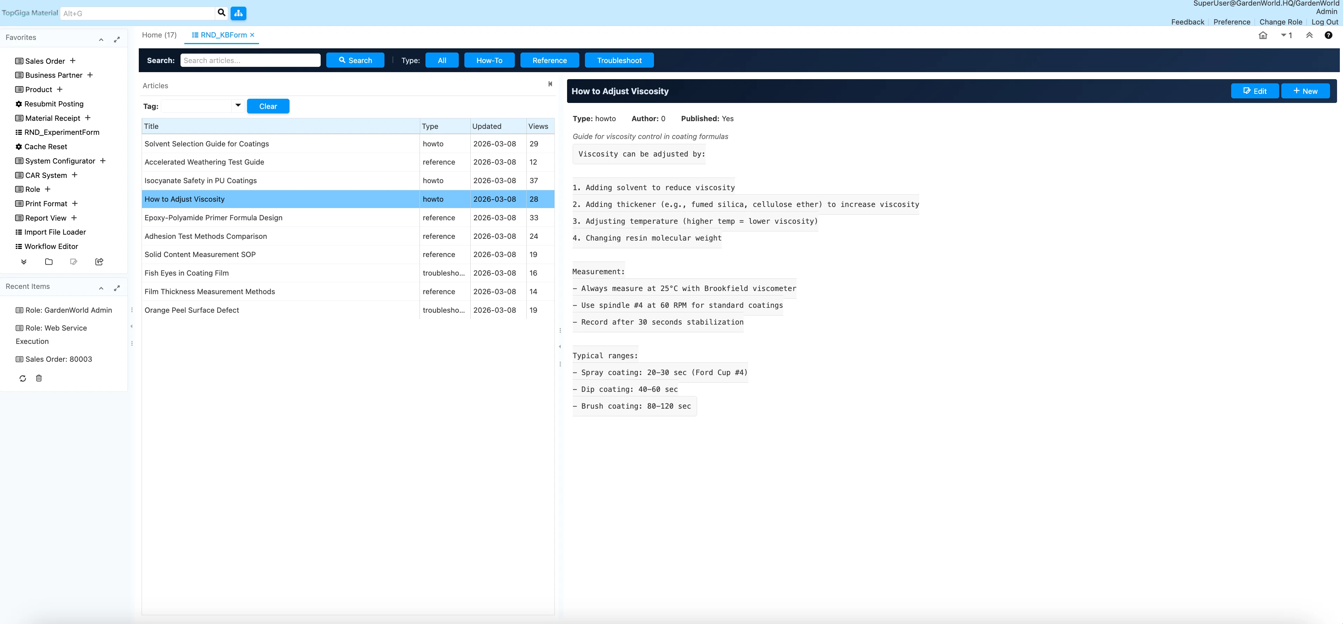Viewport: 1343px width, 624px height.
Task: Click the folder icon below Favorites list
Action: (x=48, y=262)
